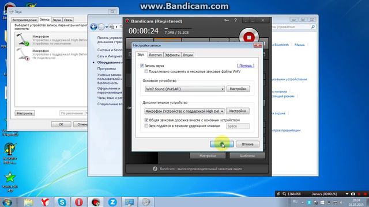This screenshot has width=369, height=207.
Task: Enable Звук подаётся в течение удержания клавиши
Action: pos(146,126)
